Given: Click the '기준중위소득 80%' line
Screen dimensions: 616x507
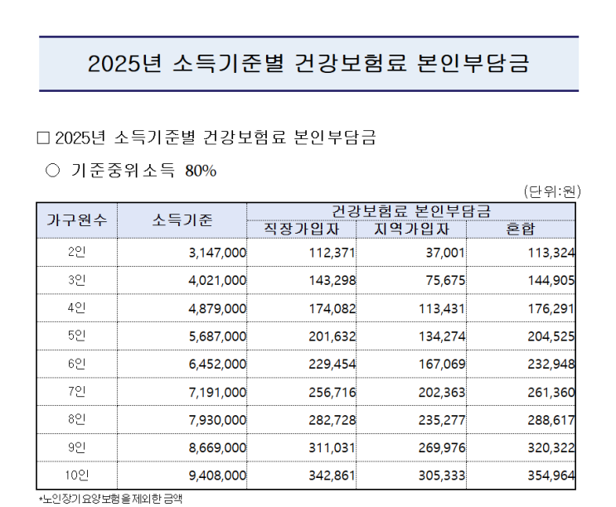Looking at the screenshot, I should click(131, 171).
